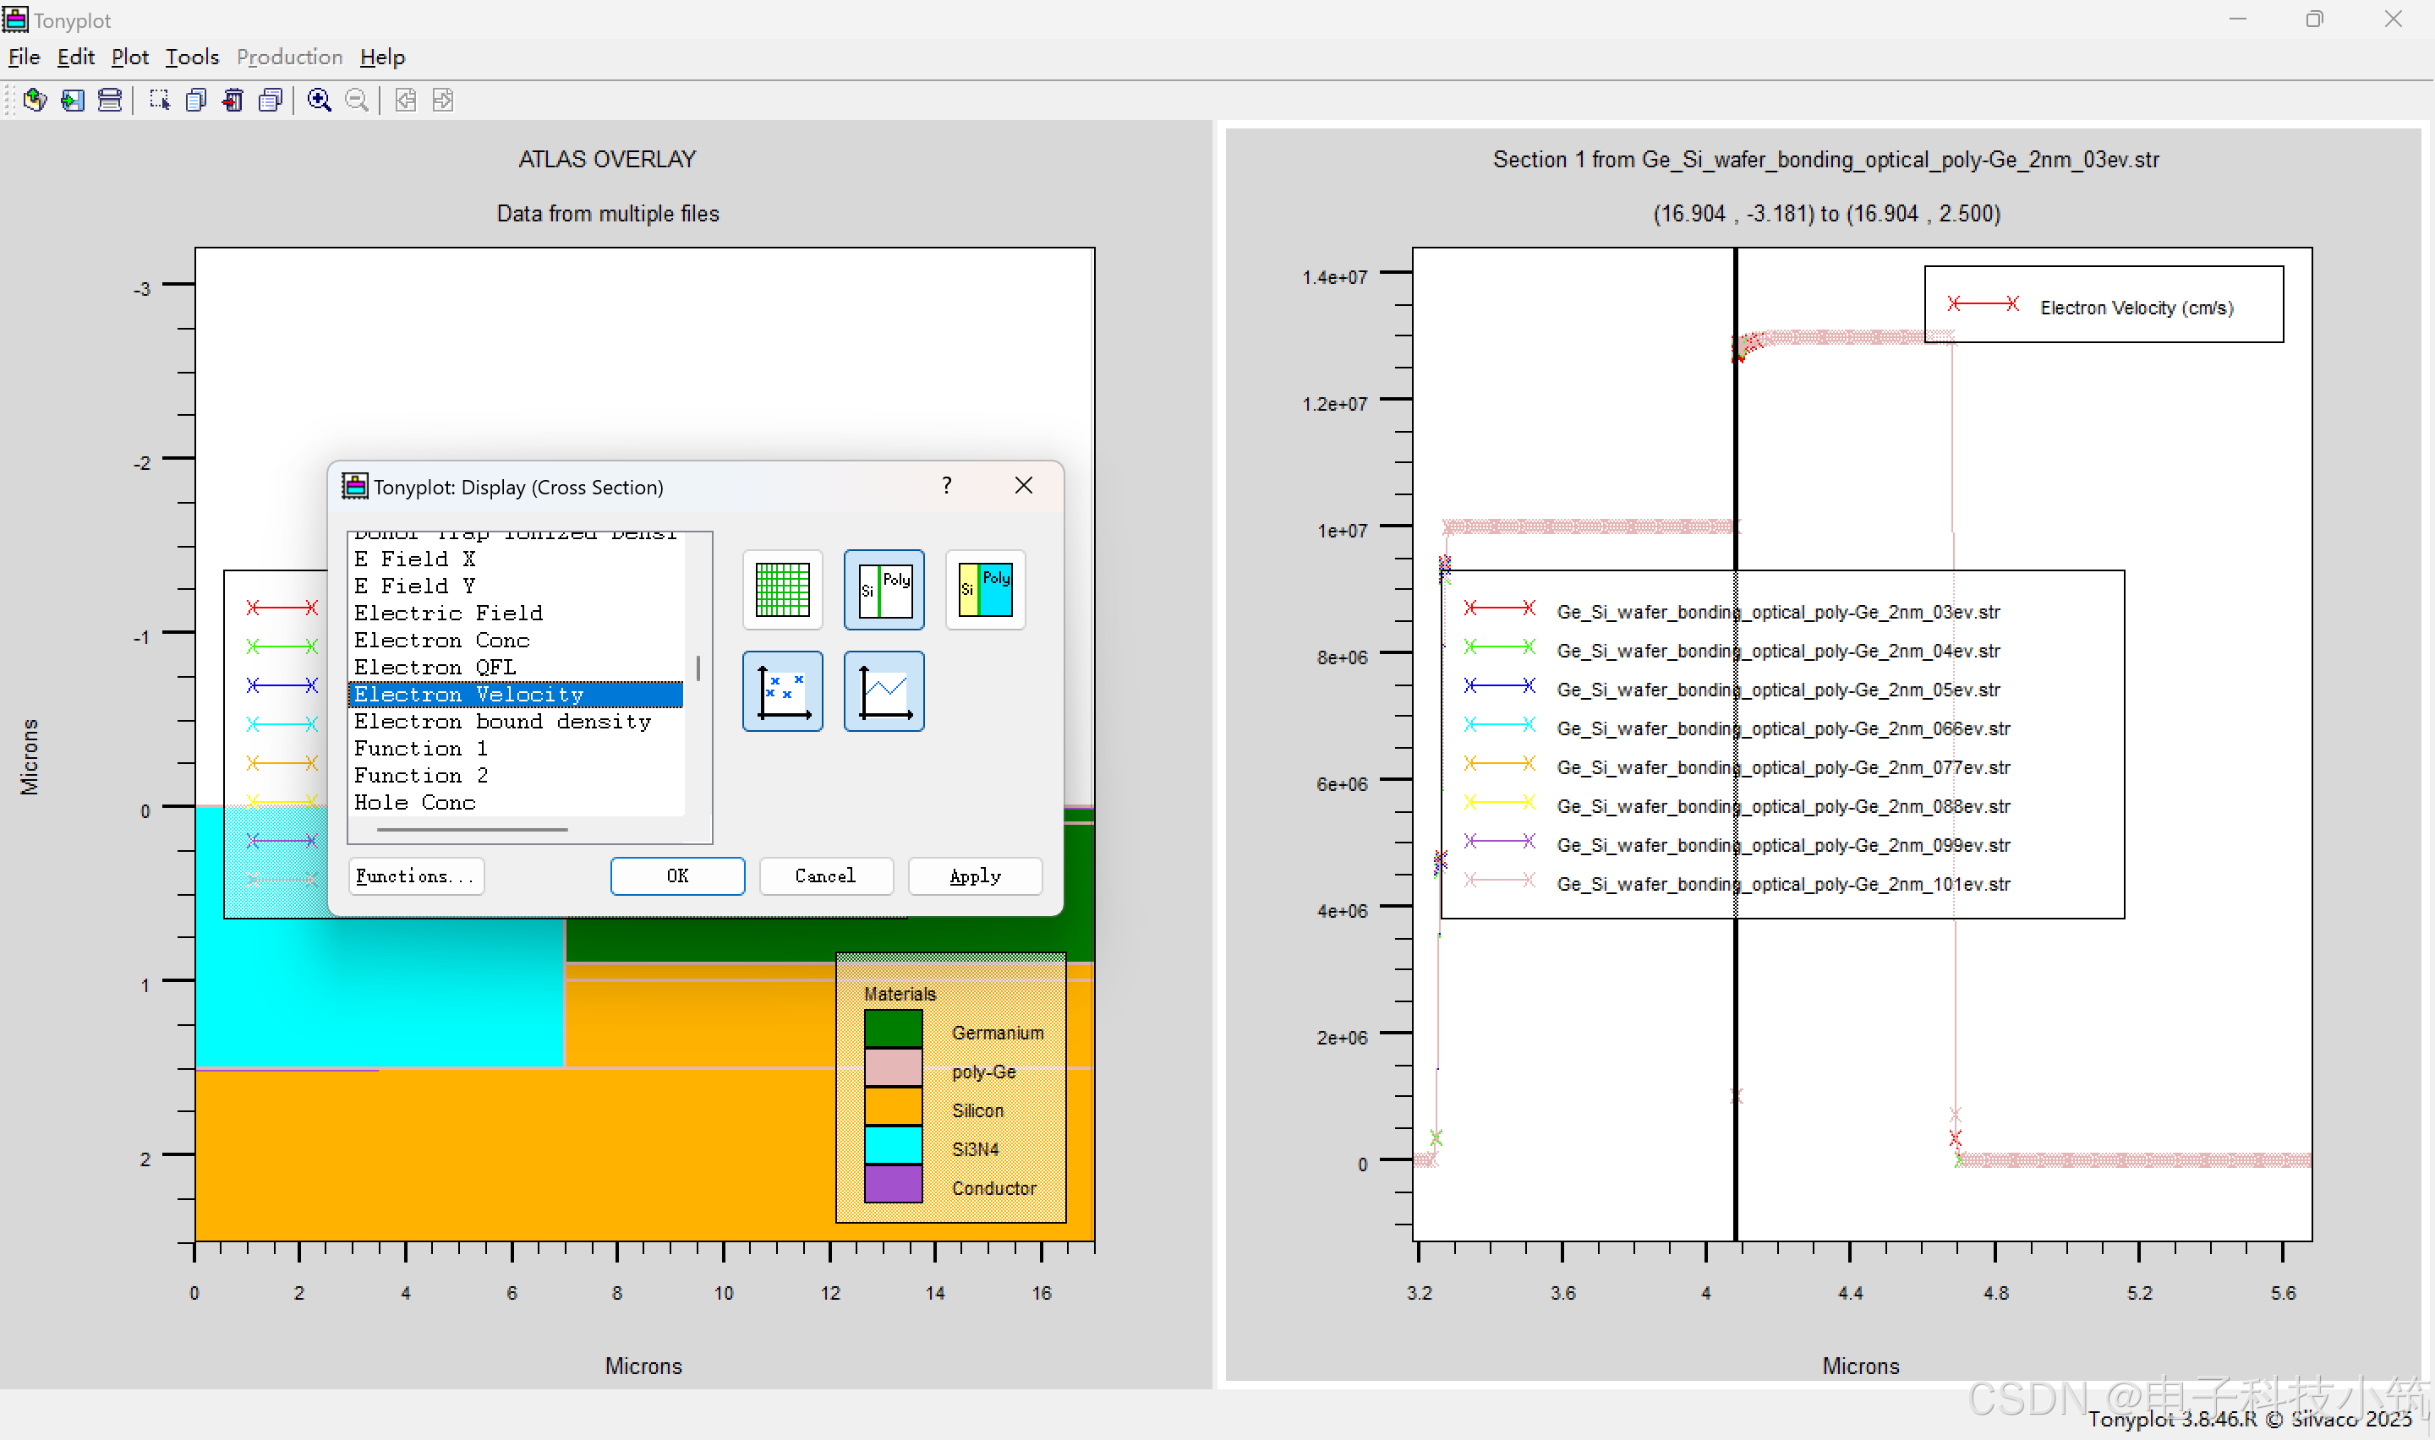Click the load file toolbar icon
This screenshot has height=1440, width=2435.
pos(35,100)
